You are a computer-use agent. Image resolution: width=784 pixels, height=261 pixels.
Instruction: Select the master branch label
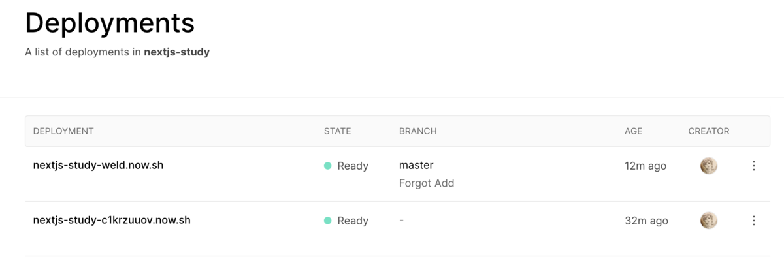click(x=416, y=165)
